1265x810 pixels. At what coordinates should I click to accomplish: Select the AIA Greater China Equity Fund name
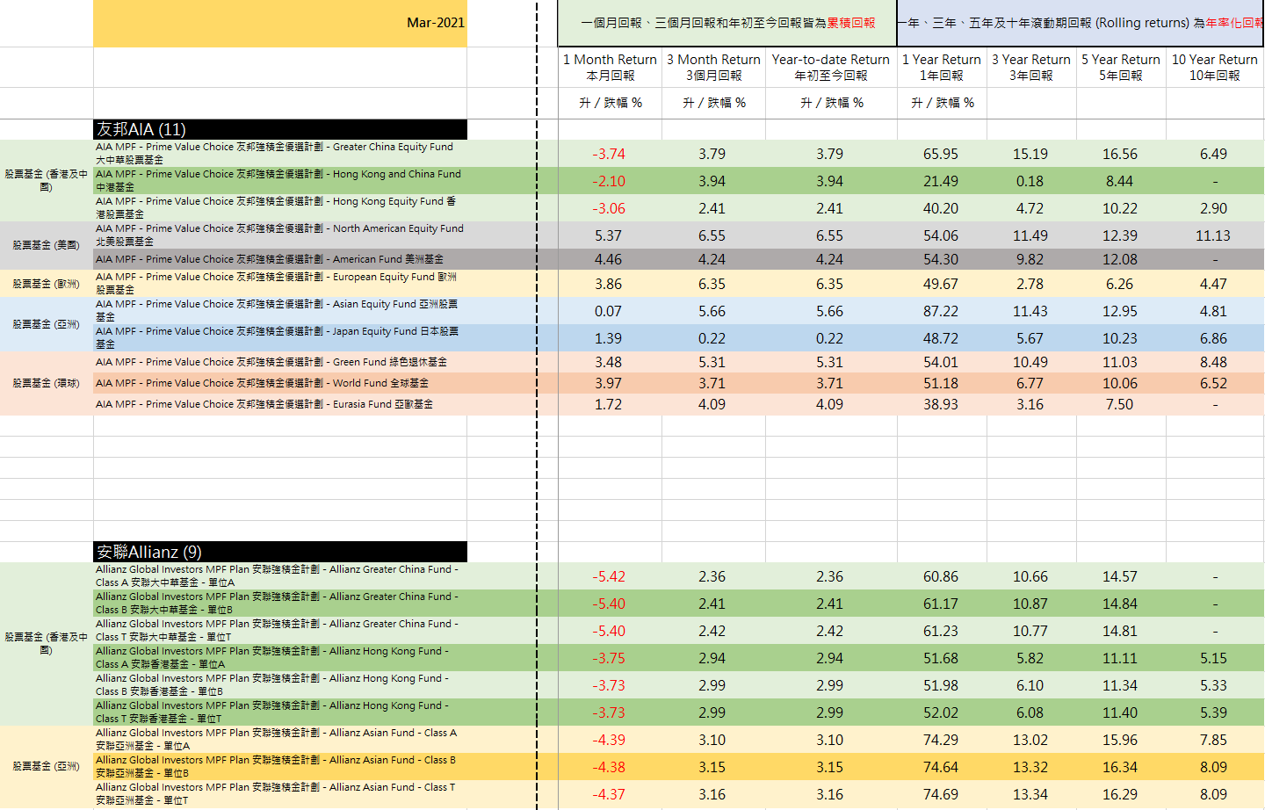point(280,154)
